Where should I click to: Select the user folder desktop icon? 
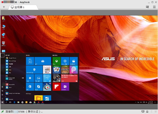3,19
